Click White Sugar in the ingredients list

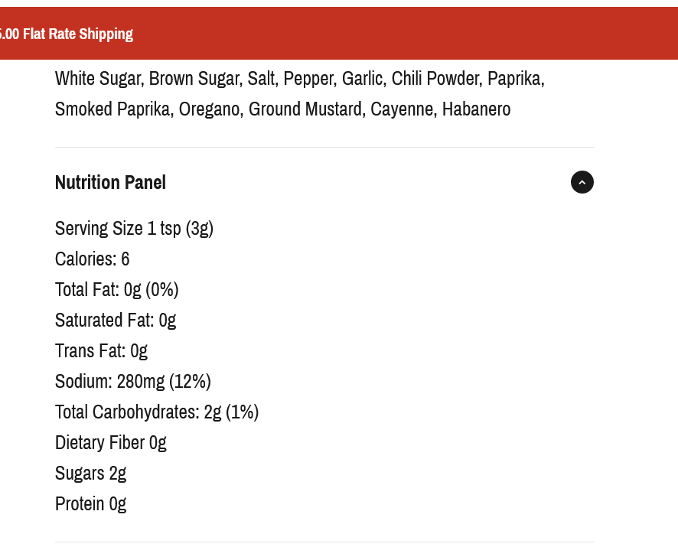pos(98,78)
